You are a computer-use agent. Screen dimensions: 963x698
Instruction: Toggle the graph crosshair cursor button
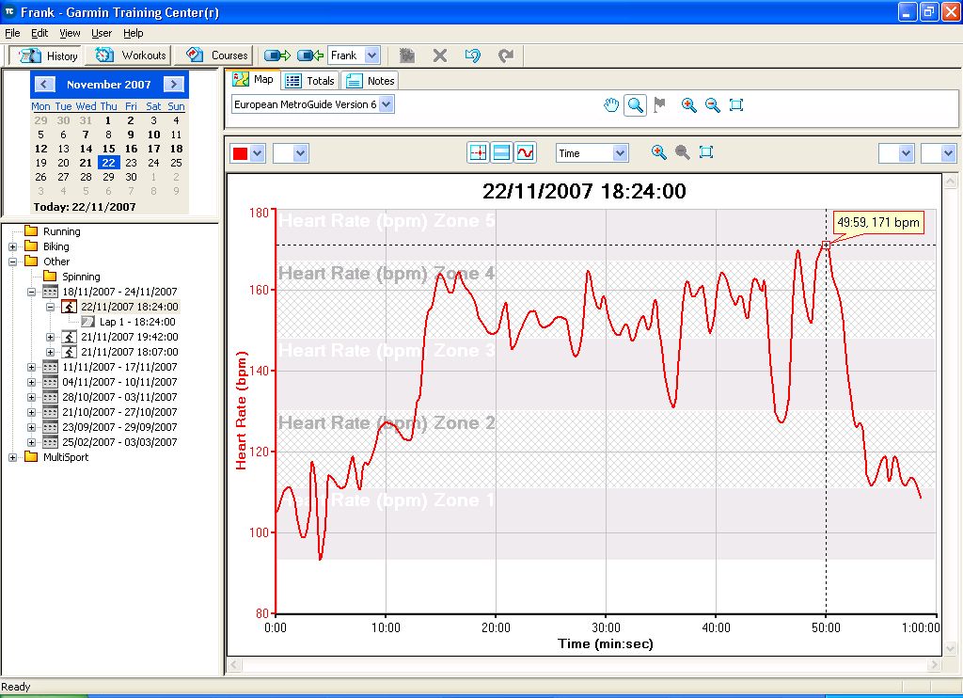pyautogui.click(x=479, y=152)
